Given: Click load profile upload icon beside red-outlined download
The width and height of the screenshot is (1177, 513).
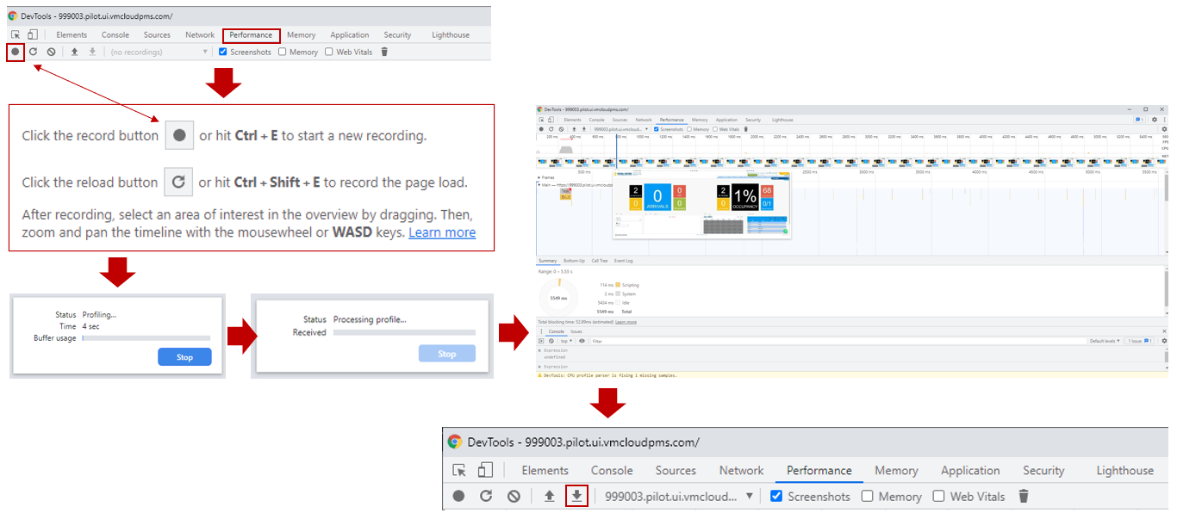Looking at the screenshot, I should [549, 496].
